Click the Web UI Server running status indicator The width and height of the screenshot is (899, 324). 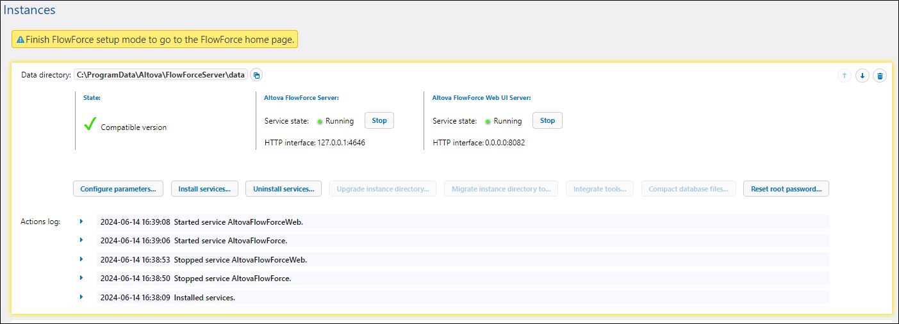[488, 121]
